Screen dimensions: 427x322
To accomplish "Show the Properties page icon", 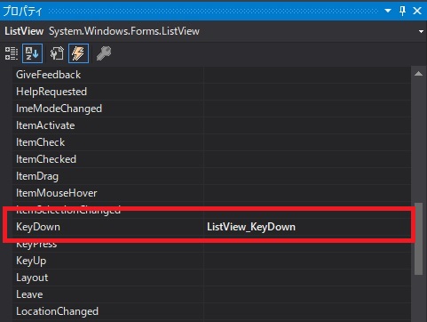I will [57, 53].
